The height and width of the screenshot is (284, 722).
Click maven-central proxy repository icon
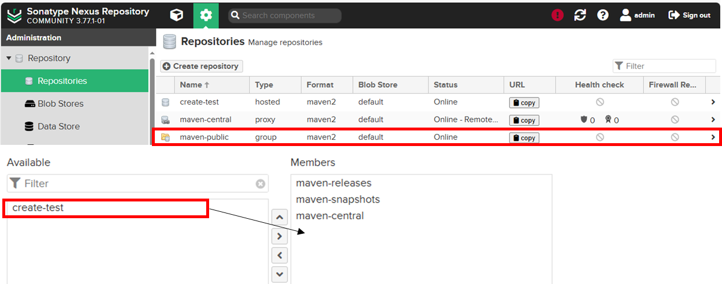pos(165,119)
